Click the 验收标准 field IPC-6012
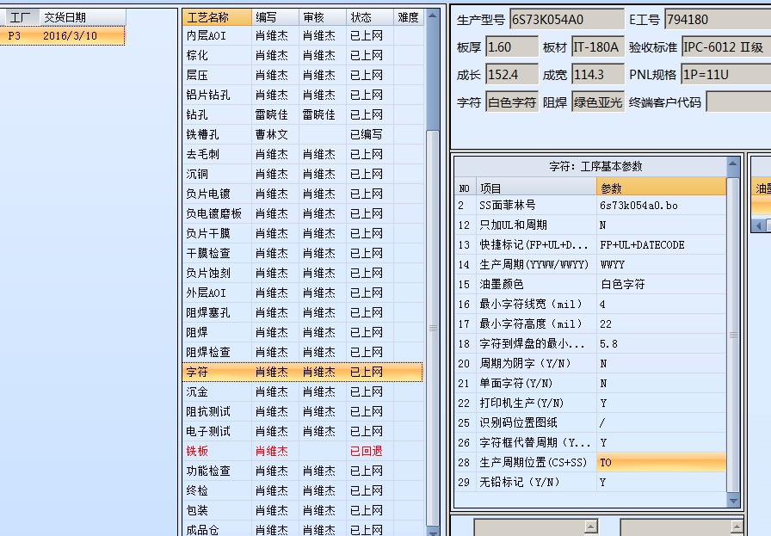Image resolution: width=771 pixels, height=536 pixels. coord(725,47)
